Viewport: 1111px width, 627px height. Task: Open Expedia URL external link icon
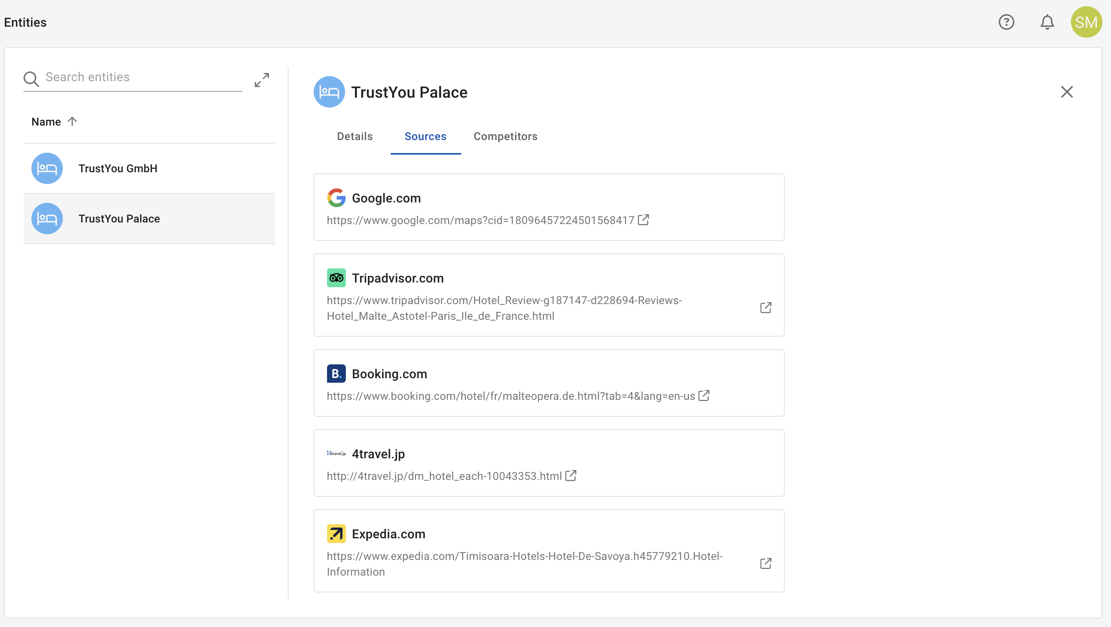(766, 564)
